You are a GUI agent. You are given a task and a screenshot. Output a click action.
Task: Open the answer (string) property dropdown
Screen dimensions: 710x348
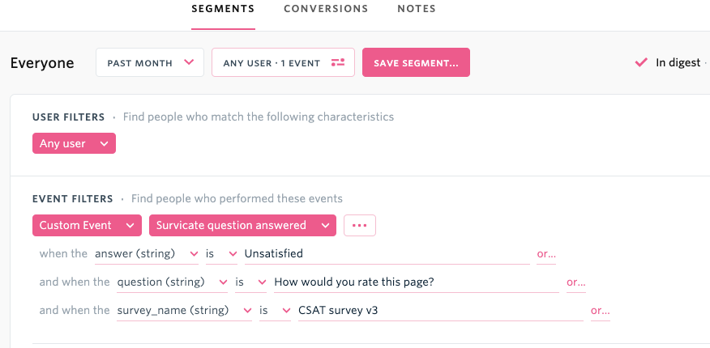(x=146, y=254)
